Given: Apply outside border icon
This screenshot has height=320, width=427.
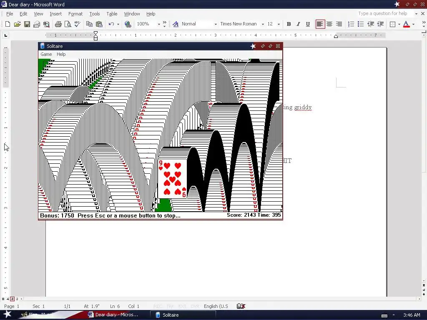Looking at the screenshot, I should coord(392,24).
